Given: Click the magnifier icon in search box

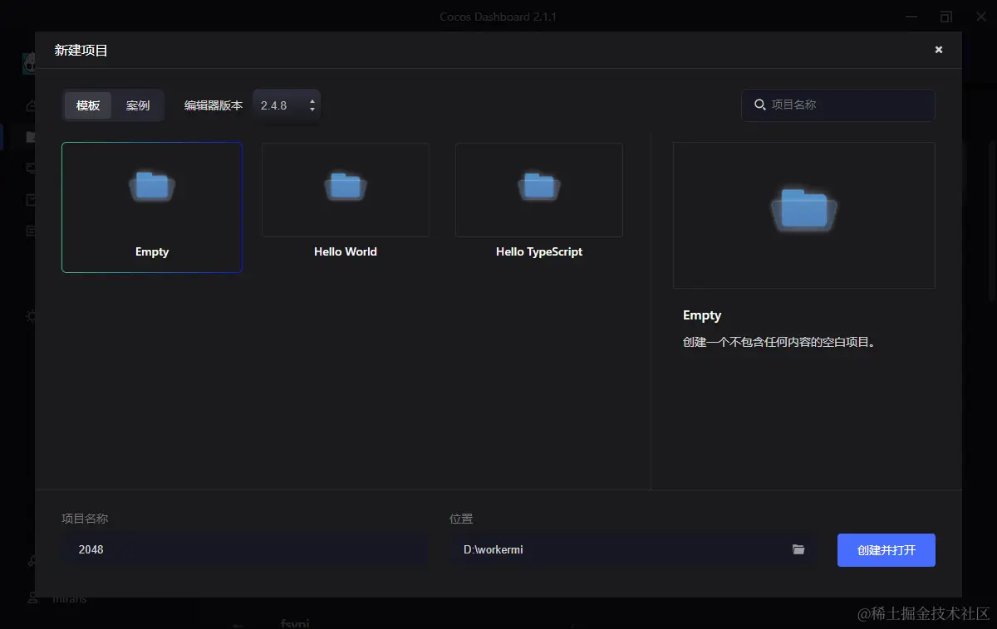Looking at the screenshot, I should pos(759,105).
